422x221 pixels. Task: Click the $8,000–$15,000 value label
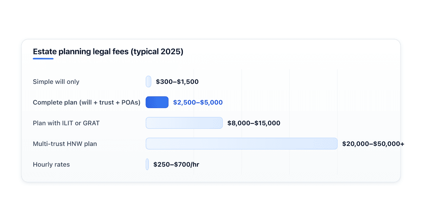point(254,123)
